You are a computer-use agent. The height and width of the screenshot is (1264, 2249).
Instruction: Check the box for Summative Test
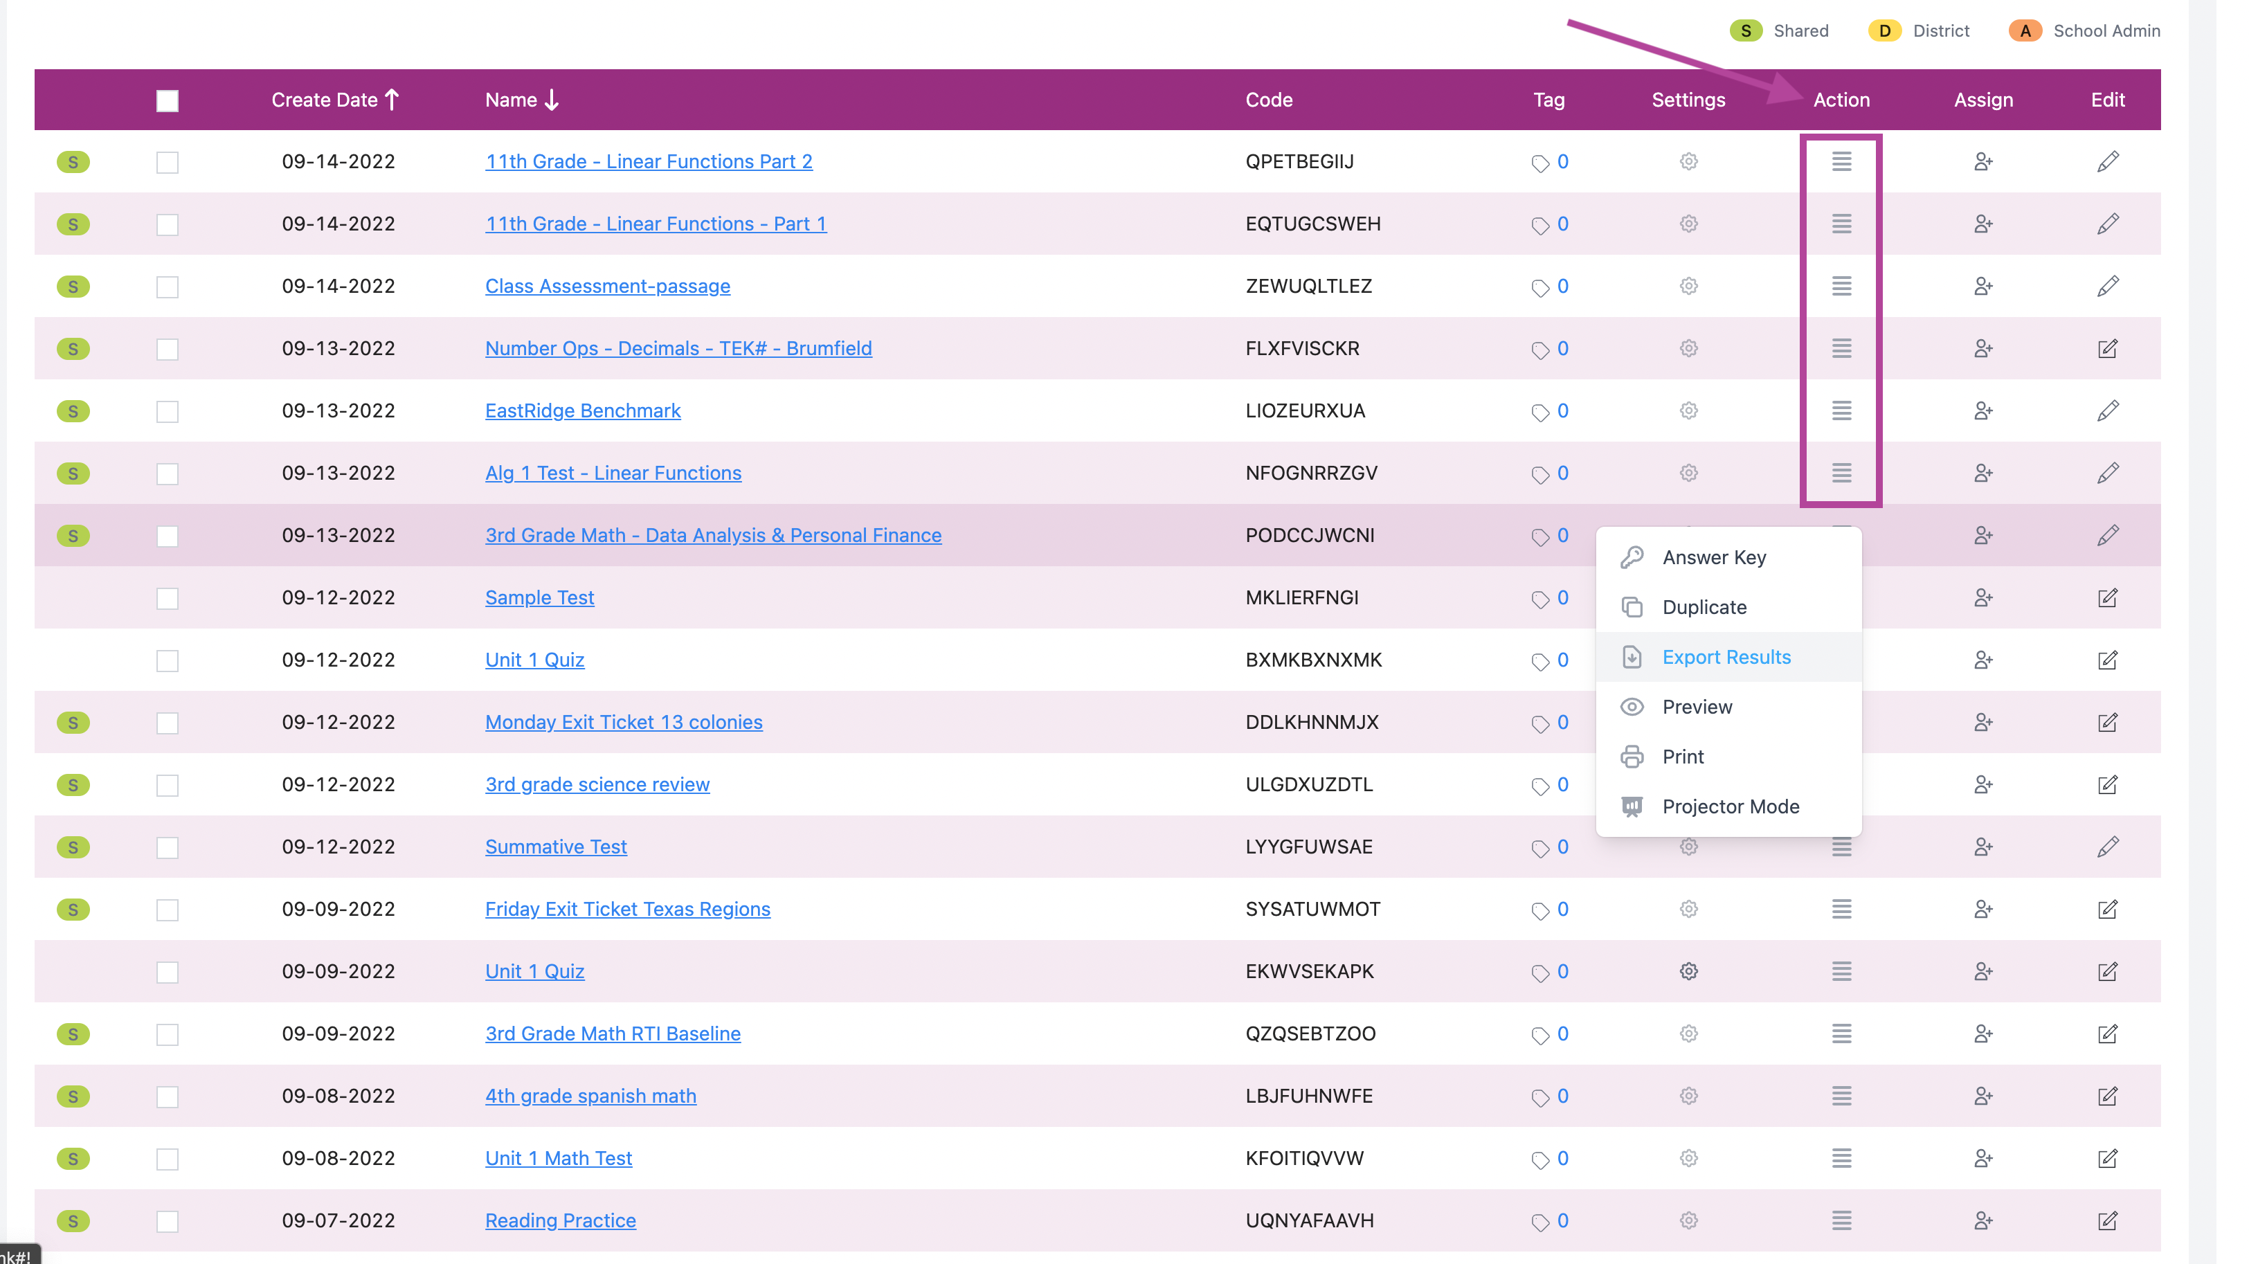pos(168,847)
